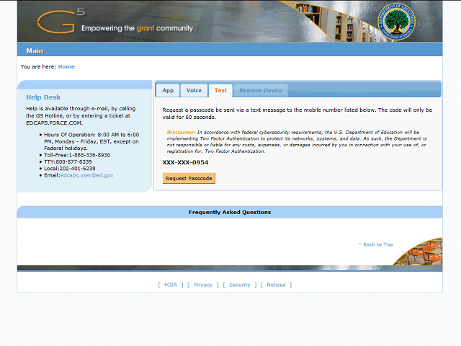Click the Disclaimer label
The image size is (461, 346).
point(181,133)
